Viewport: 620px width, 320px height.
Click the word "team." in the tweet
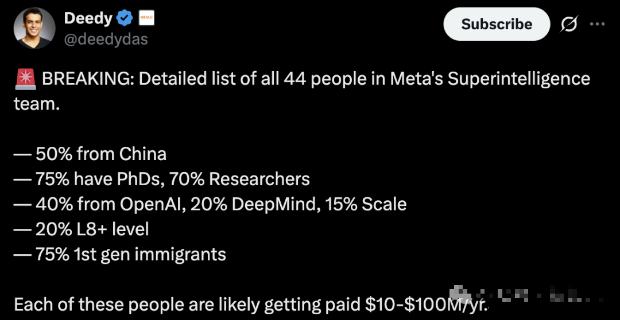37,104
